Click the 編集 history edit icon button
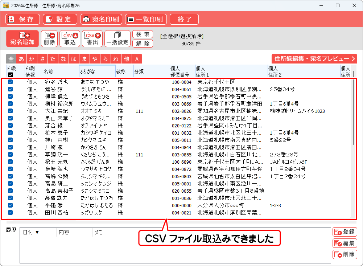This screenshot has width=363, height=266. (x=345, y=243)
